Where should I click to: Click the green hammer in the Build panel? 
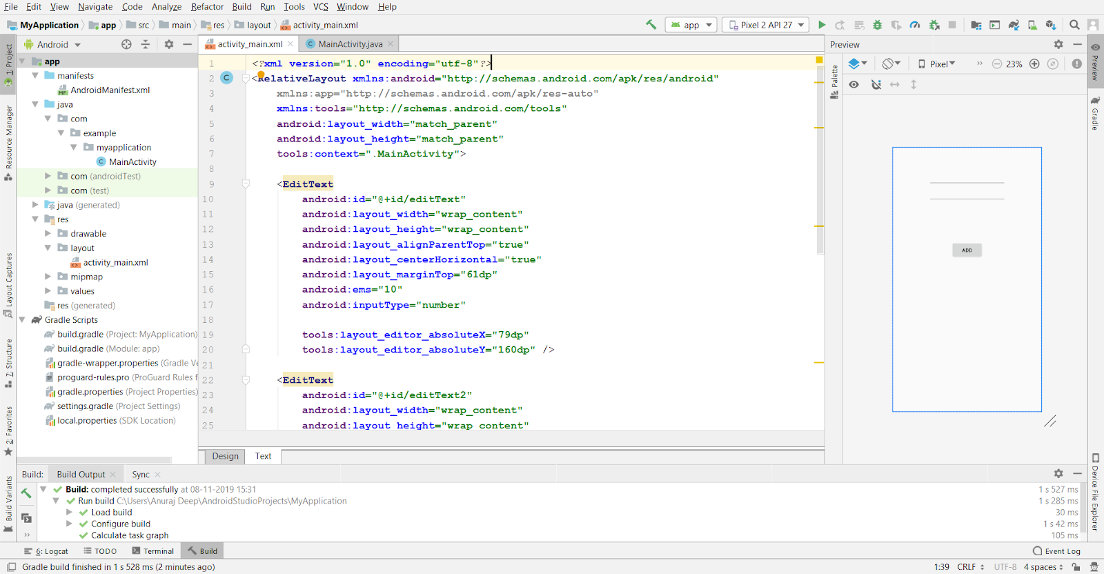point(26,493)
